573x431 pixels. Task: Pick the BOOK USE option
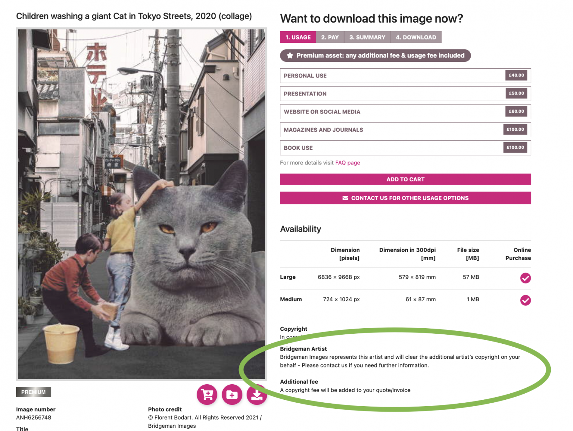(x=405, y=148)
